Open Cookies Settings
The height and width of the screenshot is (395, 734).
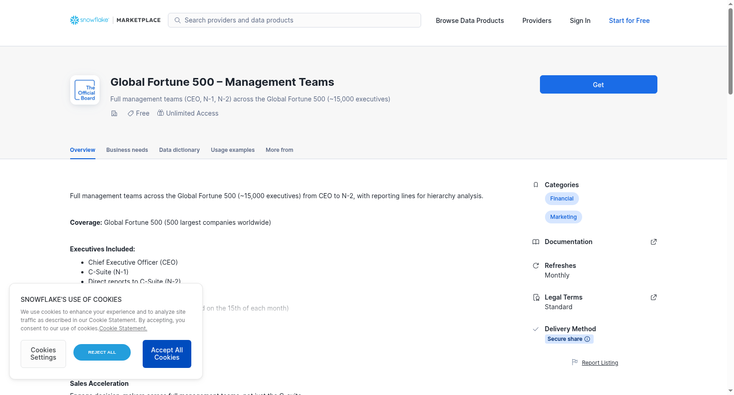[x=43, y=354]
